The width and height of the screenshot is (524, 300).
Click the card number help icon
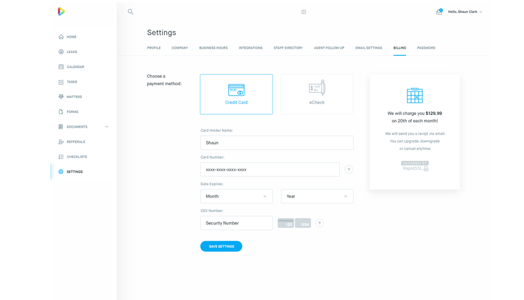point(348,170)
